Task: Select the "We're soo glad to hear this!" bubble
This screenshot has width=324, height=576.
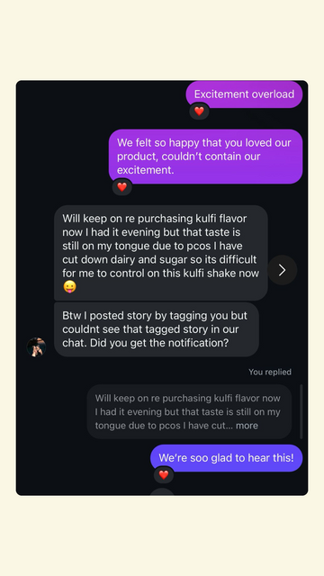Action: pyautogui.click(x=226, y=458)
